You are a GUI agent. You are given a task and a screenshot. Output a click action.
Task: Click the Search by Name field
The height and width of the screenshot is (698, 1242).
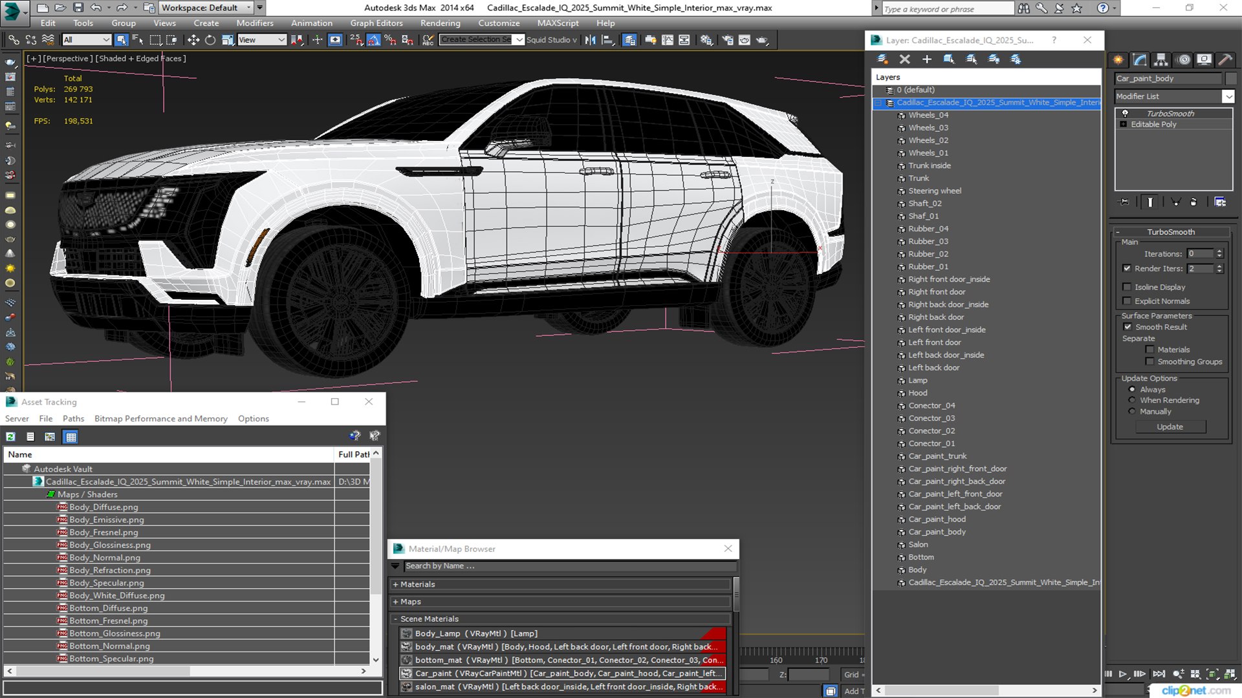570,566
